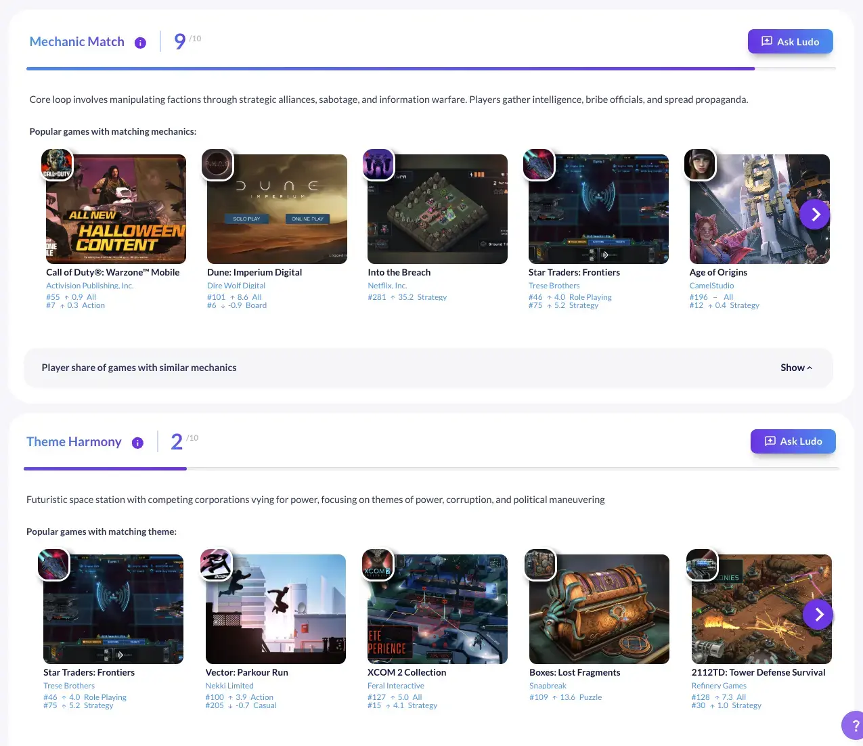Viewport: 863px width, 746px height.
Task: Click the Theme Harmony info icon
Action: [137, 443]
